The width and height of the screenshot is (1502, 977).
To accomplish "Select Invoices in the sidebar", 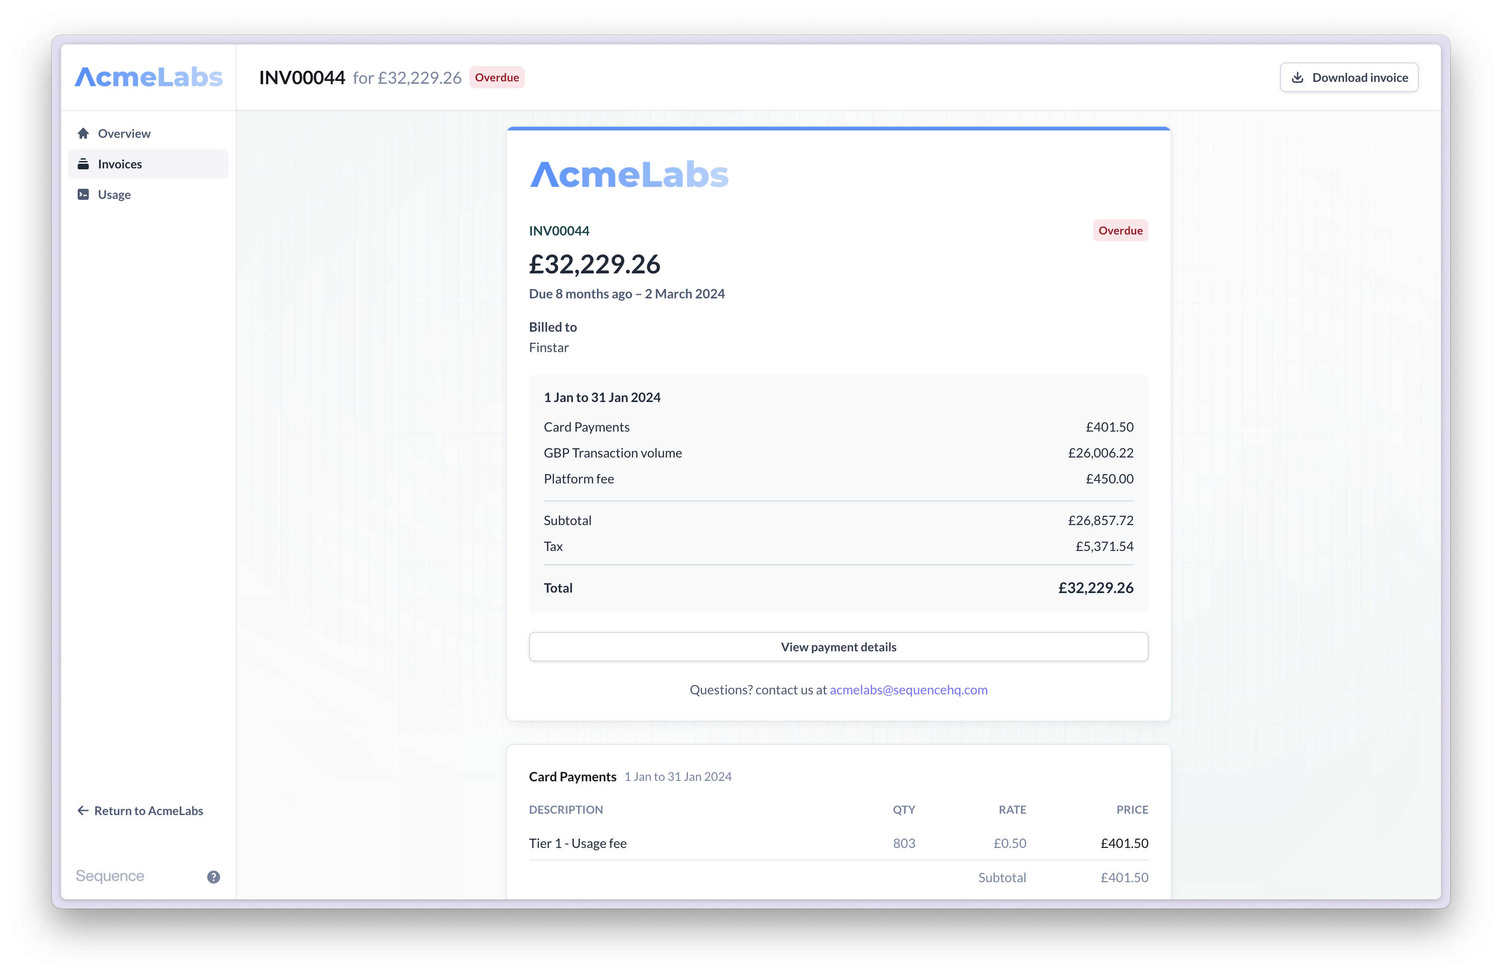I will click(148, 164).
